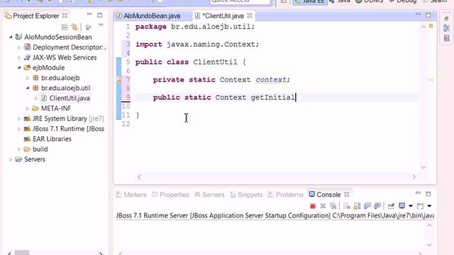Expand the br.edu.aloejb package
Viewport: 454px width, 255px height.
28,78
